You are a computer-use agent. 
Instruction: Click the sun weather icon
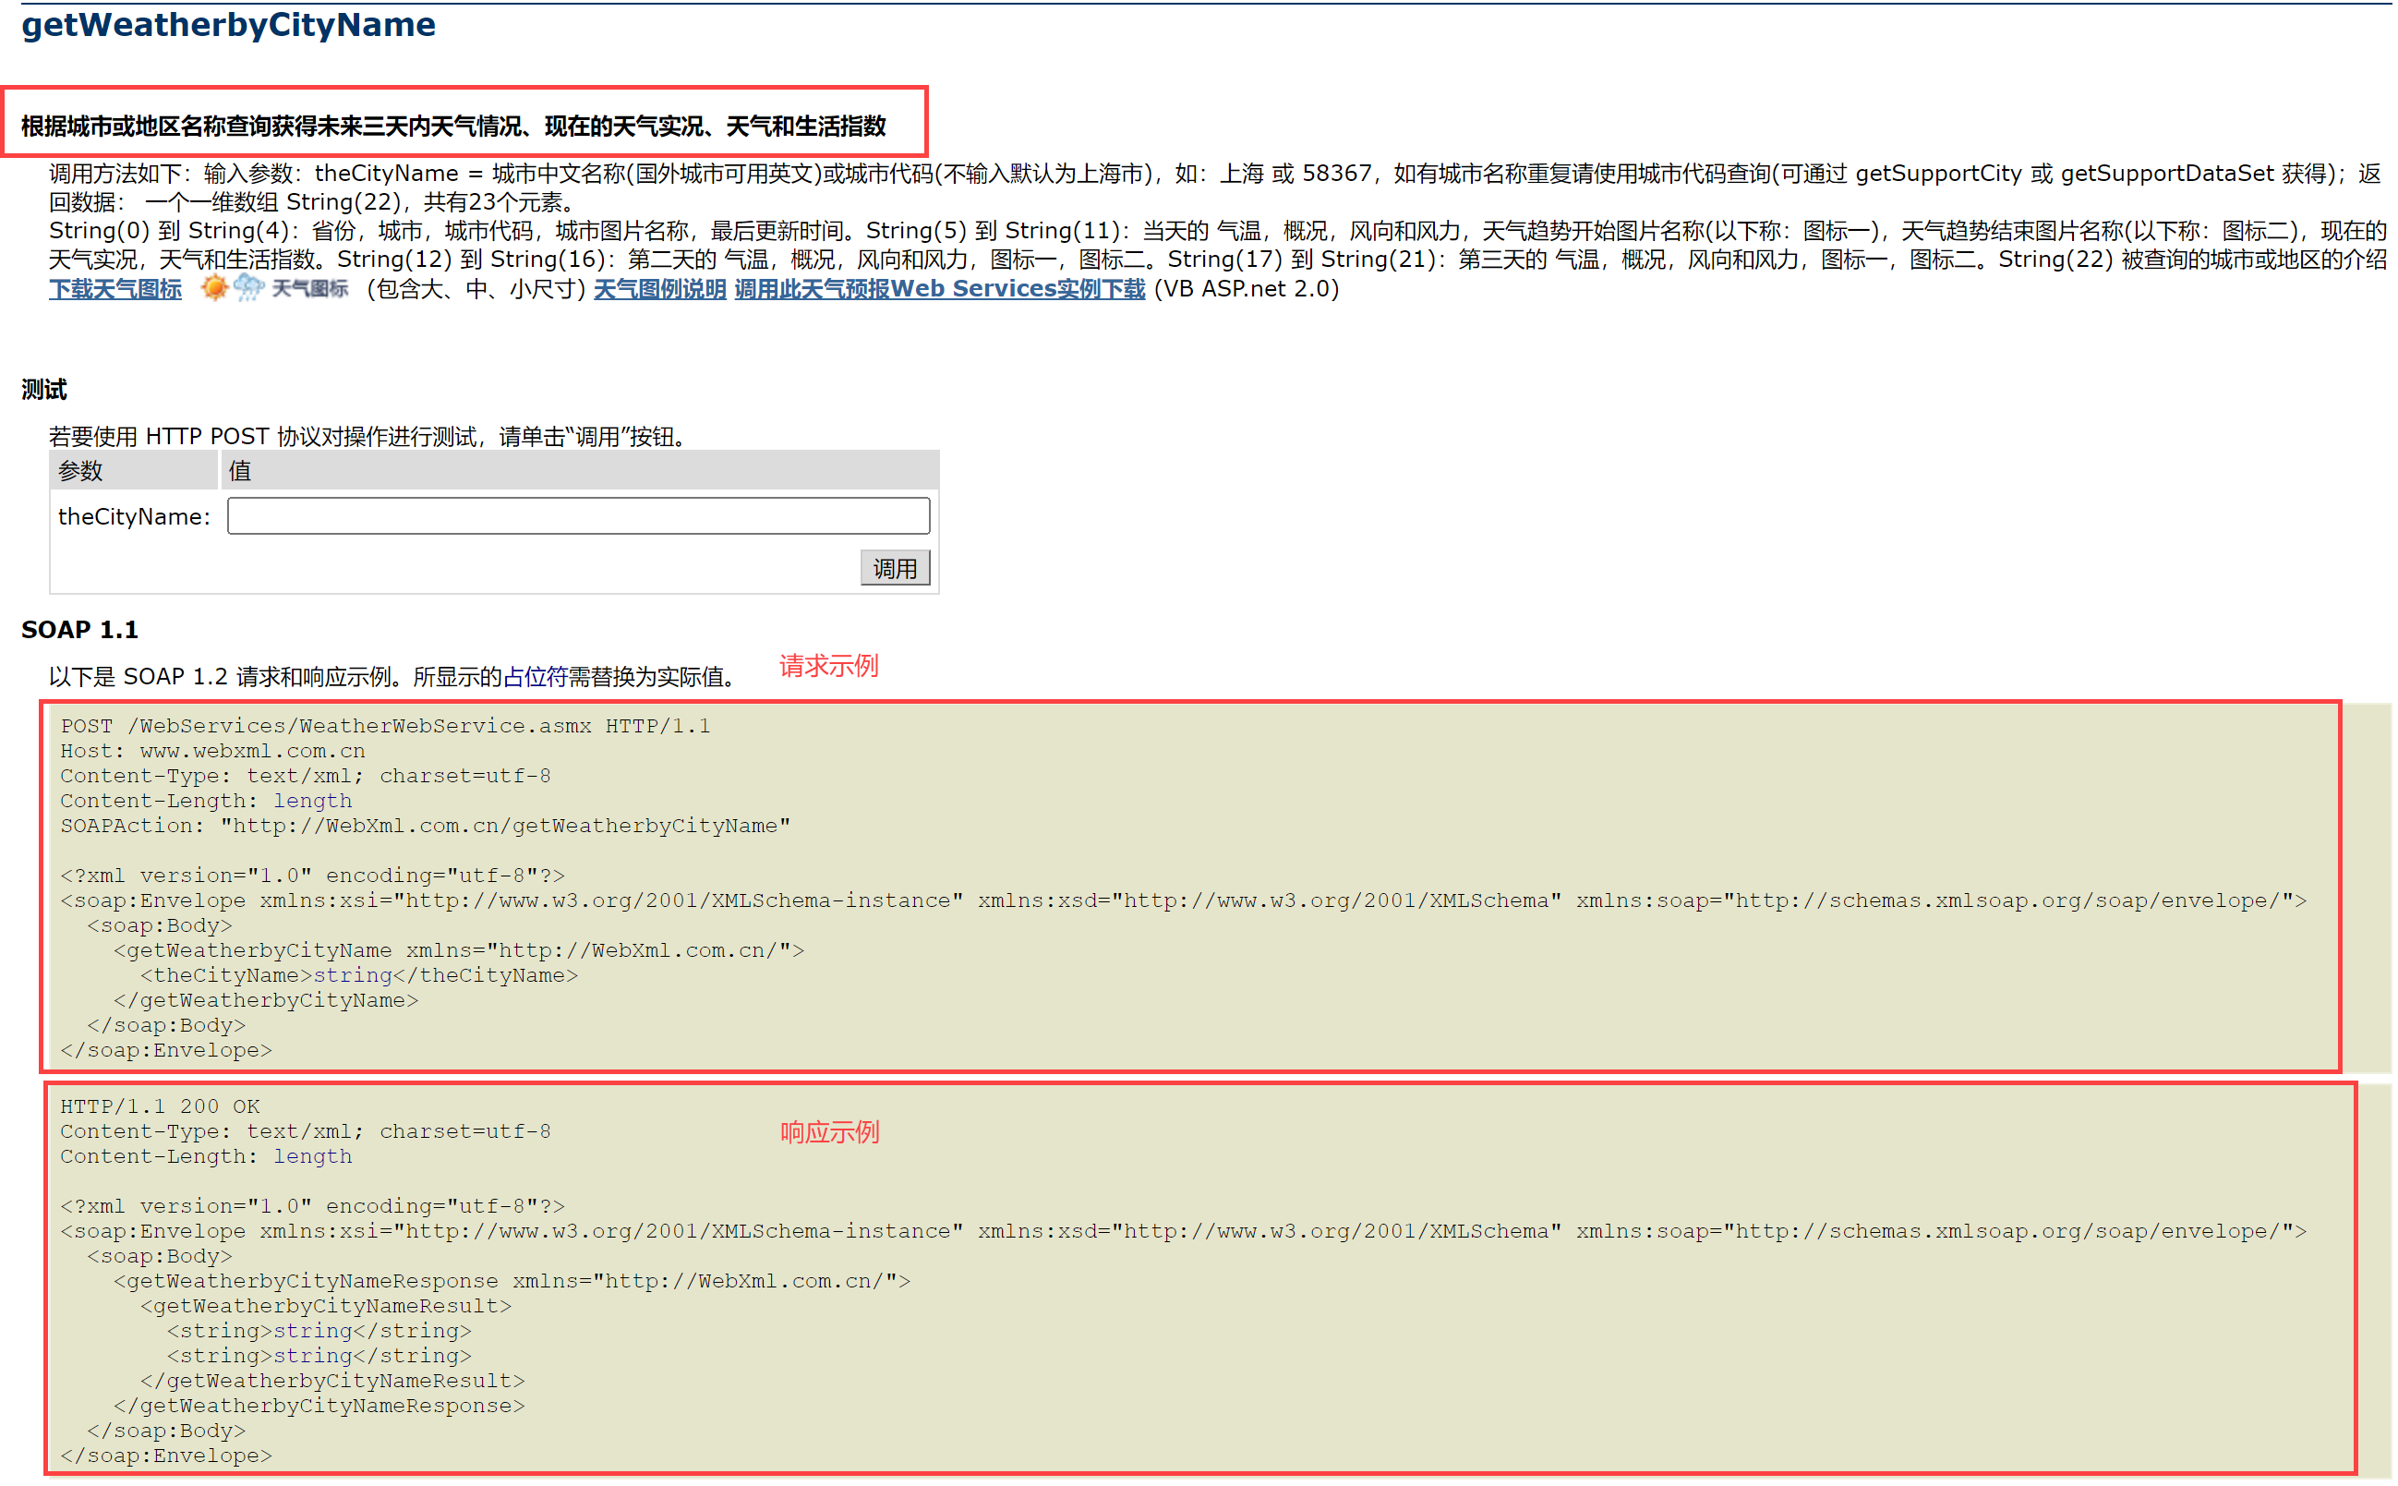214,288
